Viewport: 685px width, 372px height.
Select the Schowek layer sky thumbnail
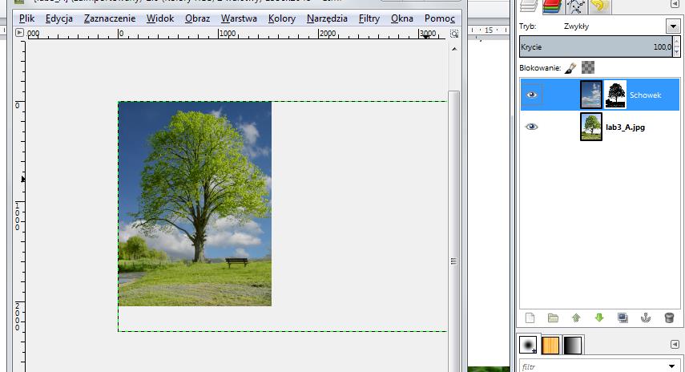tap(591, 95)
